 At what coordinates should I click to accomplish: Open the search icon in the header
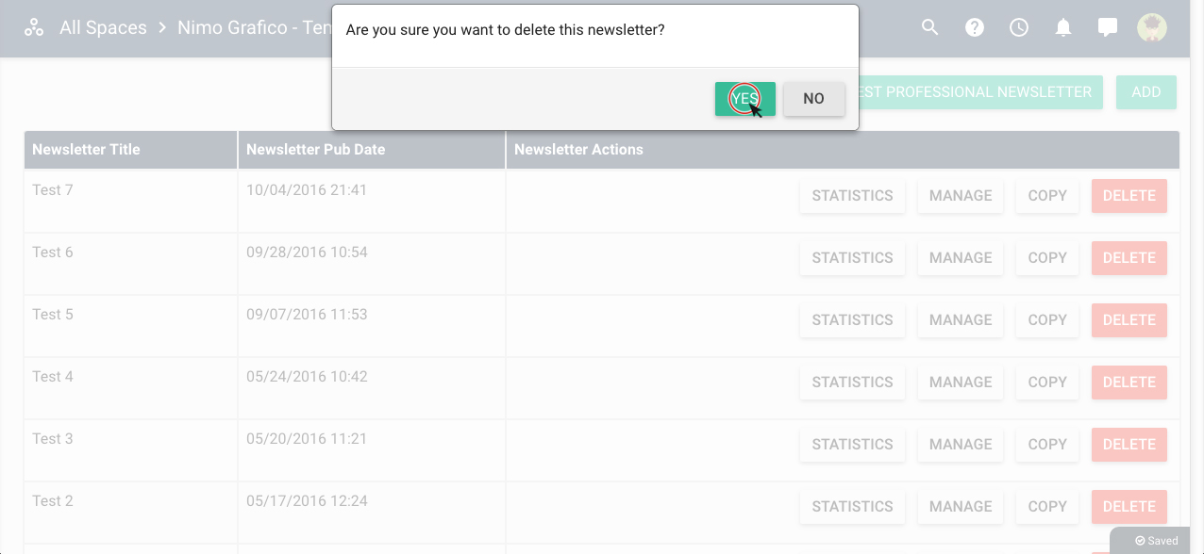pos(930,27)
